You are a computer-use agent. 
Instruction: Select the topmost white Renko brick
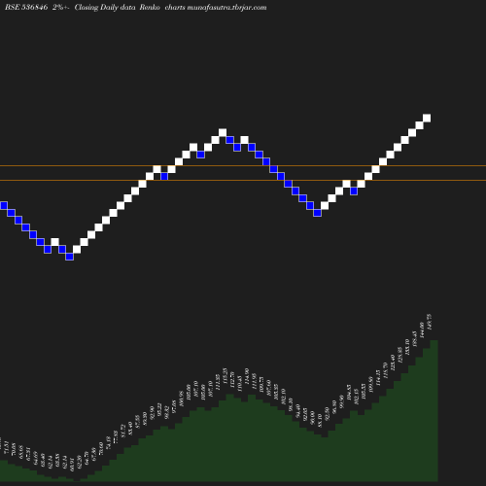(x=427, y=118)
